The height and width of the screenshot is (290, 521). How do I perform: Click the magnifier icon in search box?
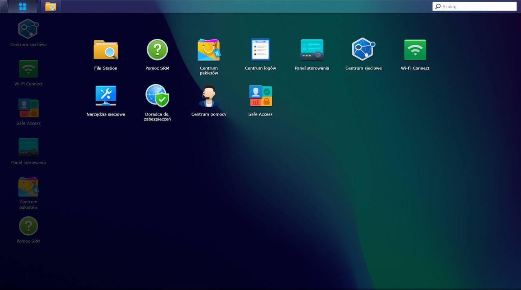click(x=438, y=7)
